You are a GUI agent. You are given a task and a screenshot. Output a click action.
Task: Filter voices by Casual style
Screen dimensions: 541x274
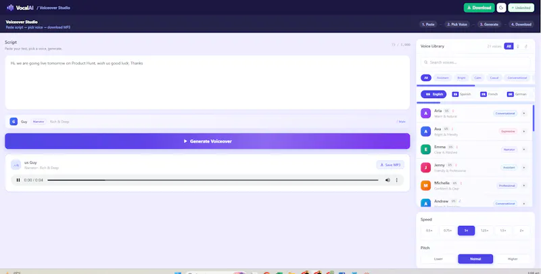(x=494, y=78)
